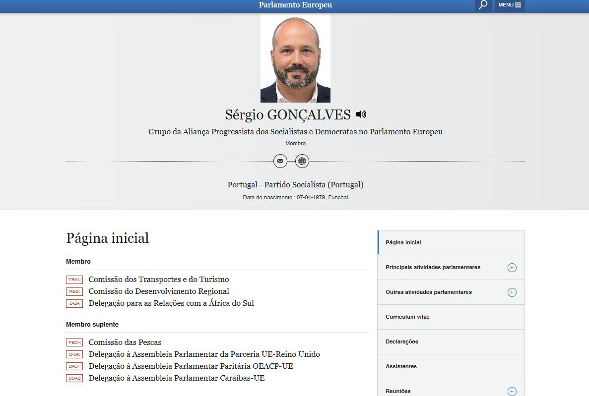Go to Assistentes sidebar item
The width and height of the screenshot is (589, 396).
pyautogui.click(x=401, y=367)
